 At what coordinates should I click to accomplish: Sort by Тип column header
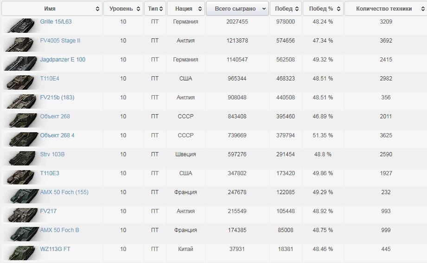click(x=153, y=9)
